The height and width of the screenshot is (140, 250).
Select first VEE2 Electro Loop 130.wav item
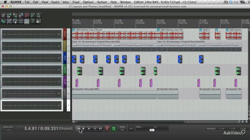(x=114, y=34)
